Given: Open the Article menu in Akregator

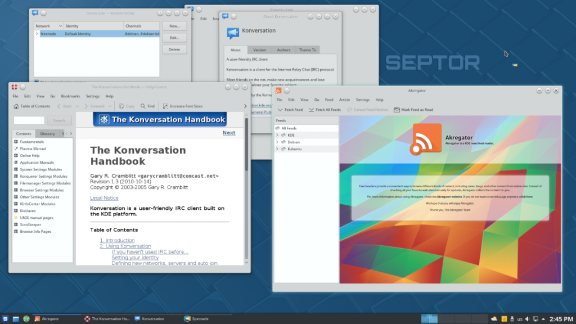Looking at the screenshot, I should point(344,100).
